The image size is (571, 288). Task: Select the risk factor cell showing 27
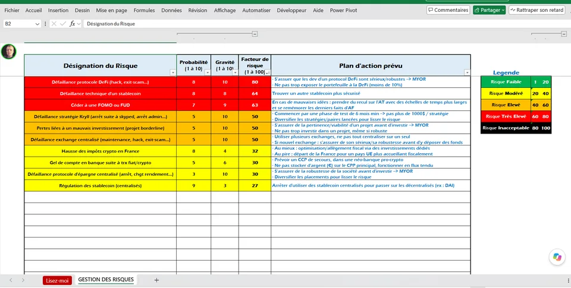[x=255, y=185]
